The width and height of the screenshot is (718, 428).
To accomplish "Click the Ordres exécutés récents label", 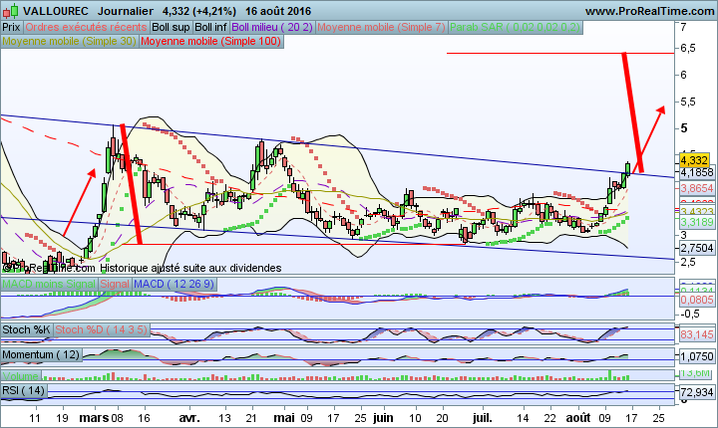I will [x=86, y=27].
